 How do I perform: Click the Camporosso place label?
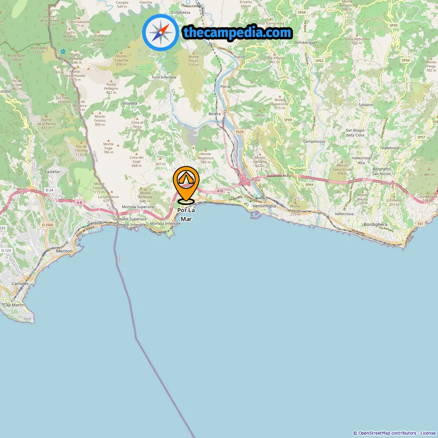point(314,141)
